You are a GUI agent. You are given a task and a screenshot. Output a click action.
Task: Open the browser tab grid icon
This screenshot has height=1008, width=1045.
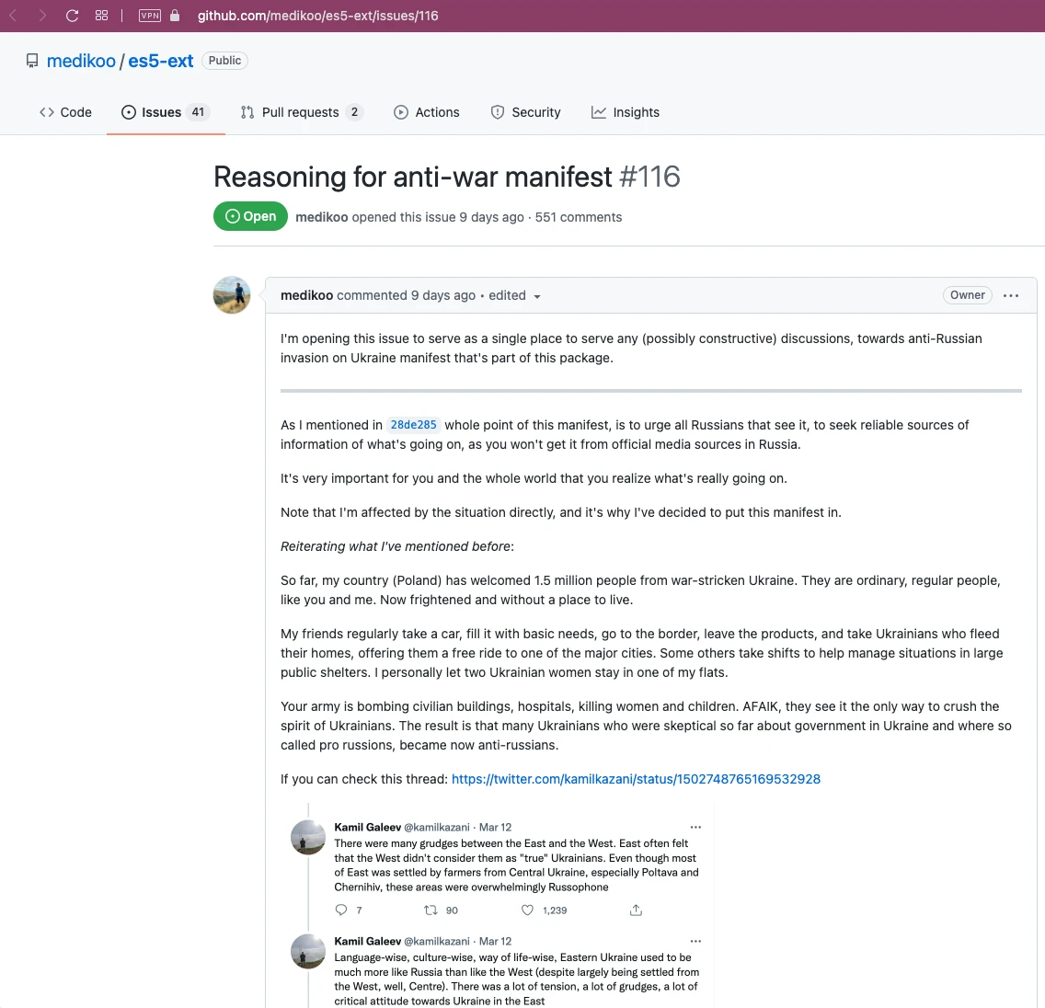pos(101,16)
